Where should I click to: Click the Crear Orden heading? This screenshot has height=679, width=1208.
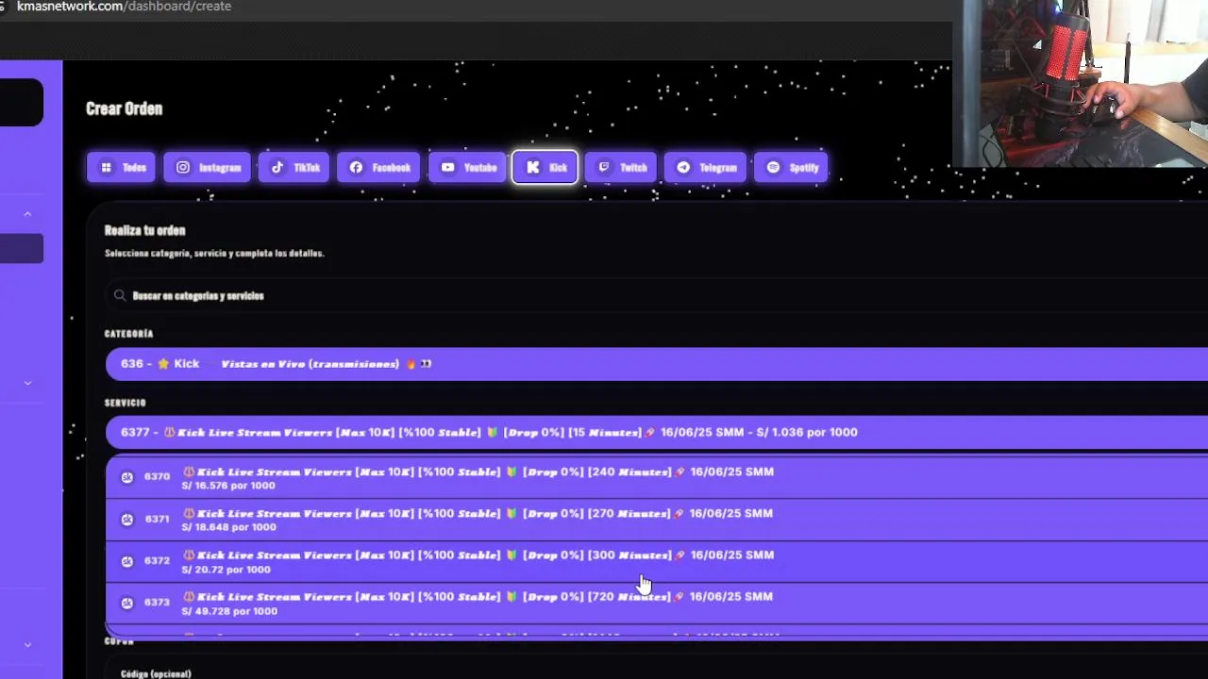(124, 108)
